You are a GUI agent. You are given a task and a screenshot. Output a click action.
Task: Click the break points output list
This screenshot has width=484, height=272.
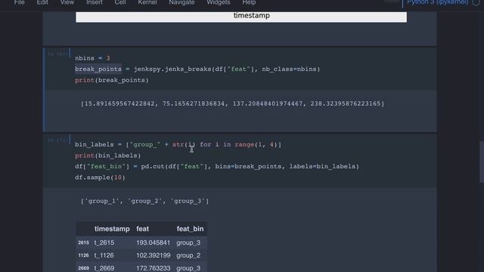click(x=232, y=104)
